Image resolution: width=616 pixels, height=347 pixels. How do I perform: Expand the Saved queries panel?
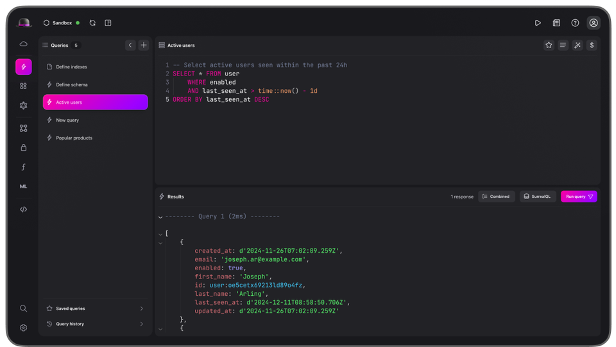[x=95, y=309]
